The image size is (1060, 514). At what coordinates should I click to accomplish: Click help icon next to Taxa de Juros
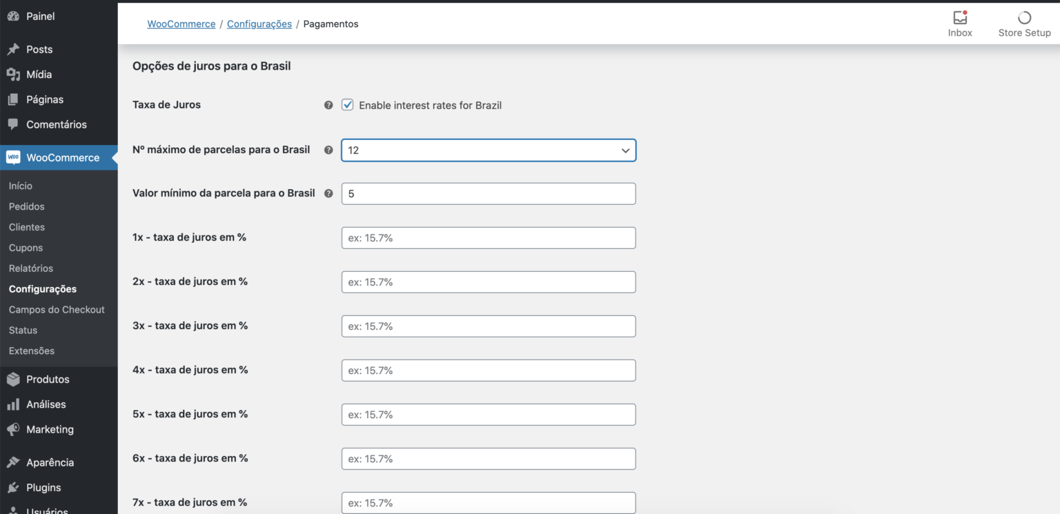(328, 106)
